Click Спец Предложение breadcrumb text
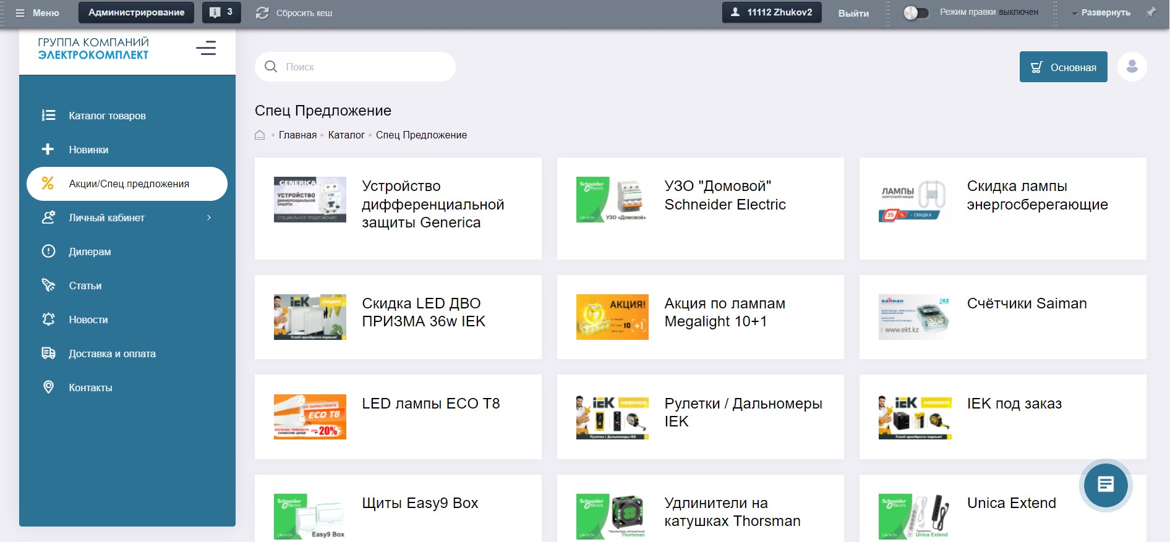The width and height of the screenshot is (1170, 542). click(x=421, y=135)
